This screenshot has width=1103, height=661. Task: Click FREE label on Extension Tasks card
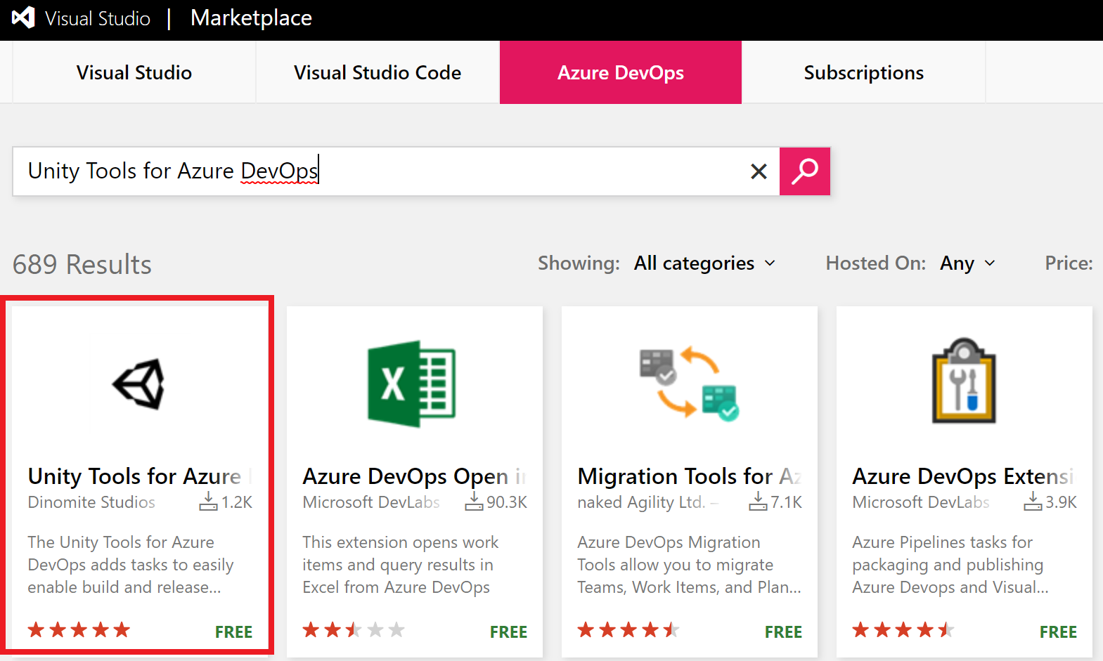pyautogui.click(x=1058, y=632)
